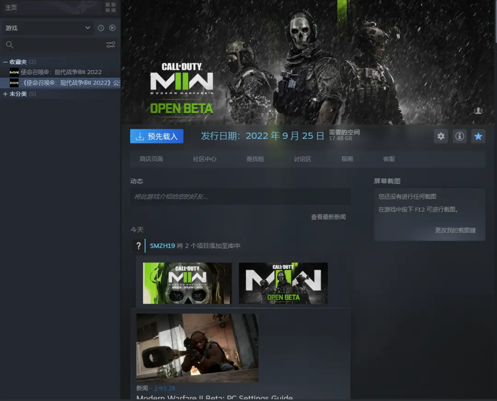This screenshot has height=401, width=497.
Task: Open game settings gear icon
Action: click(x=441, y=136)
